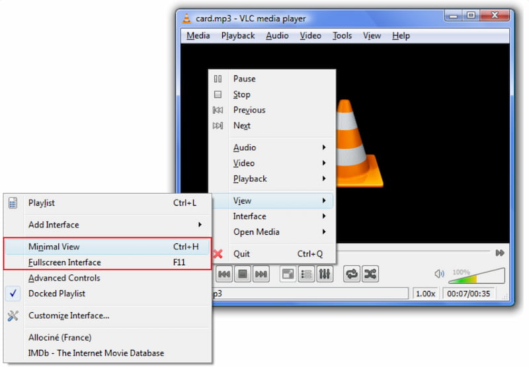This screenshot has height=367, width=529.
Task: Toggle loop mode button
Action: (x=352, y=274)
